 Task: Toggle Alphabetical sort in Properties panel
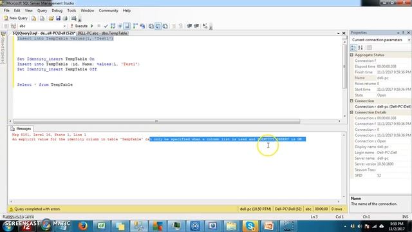(360, 48)
